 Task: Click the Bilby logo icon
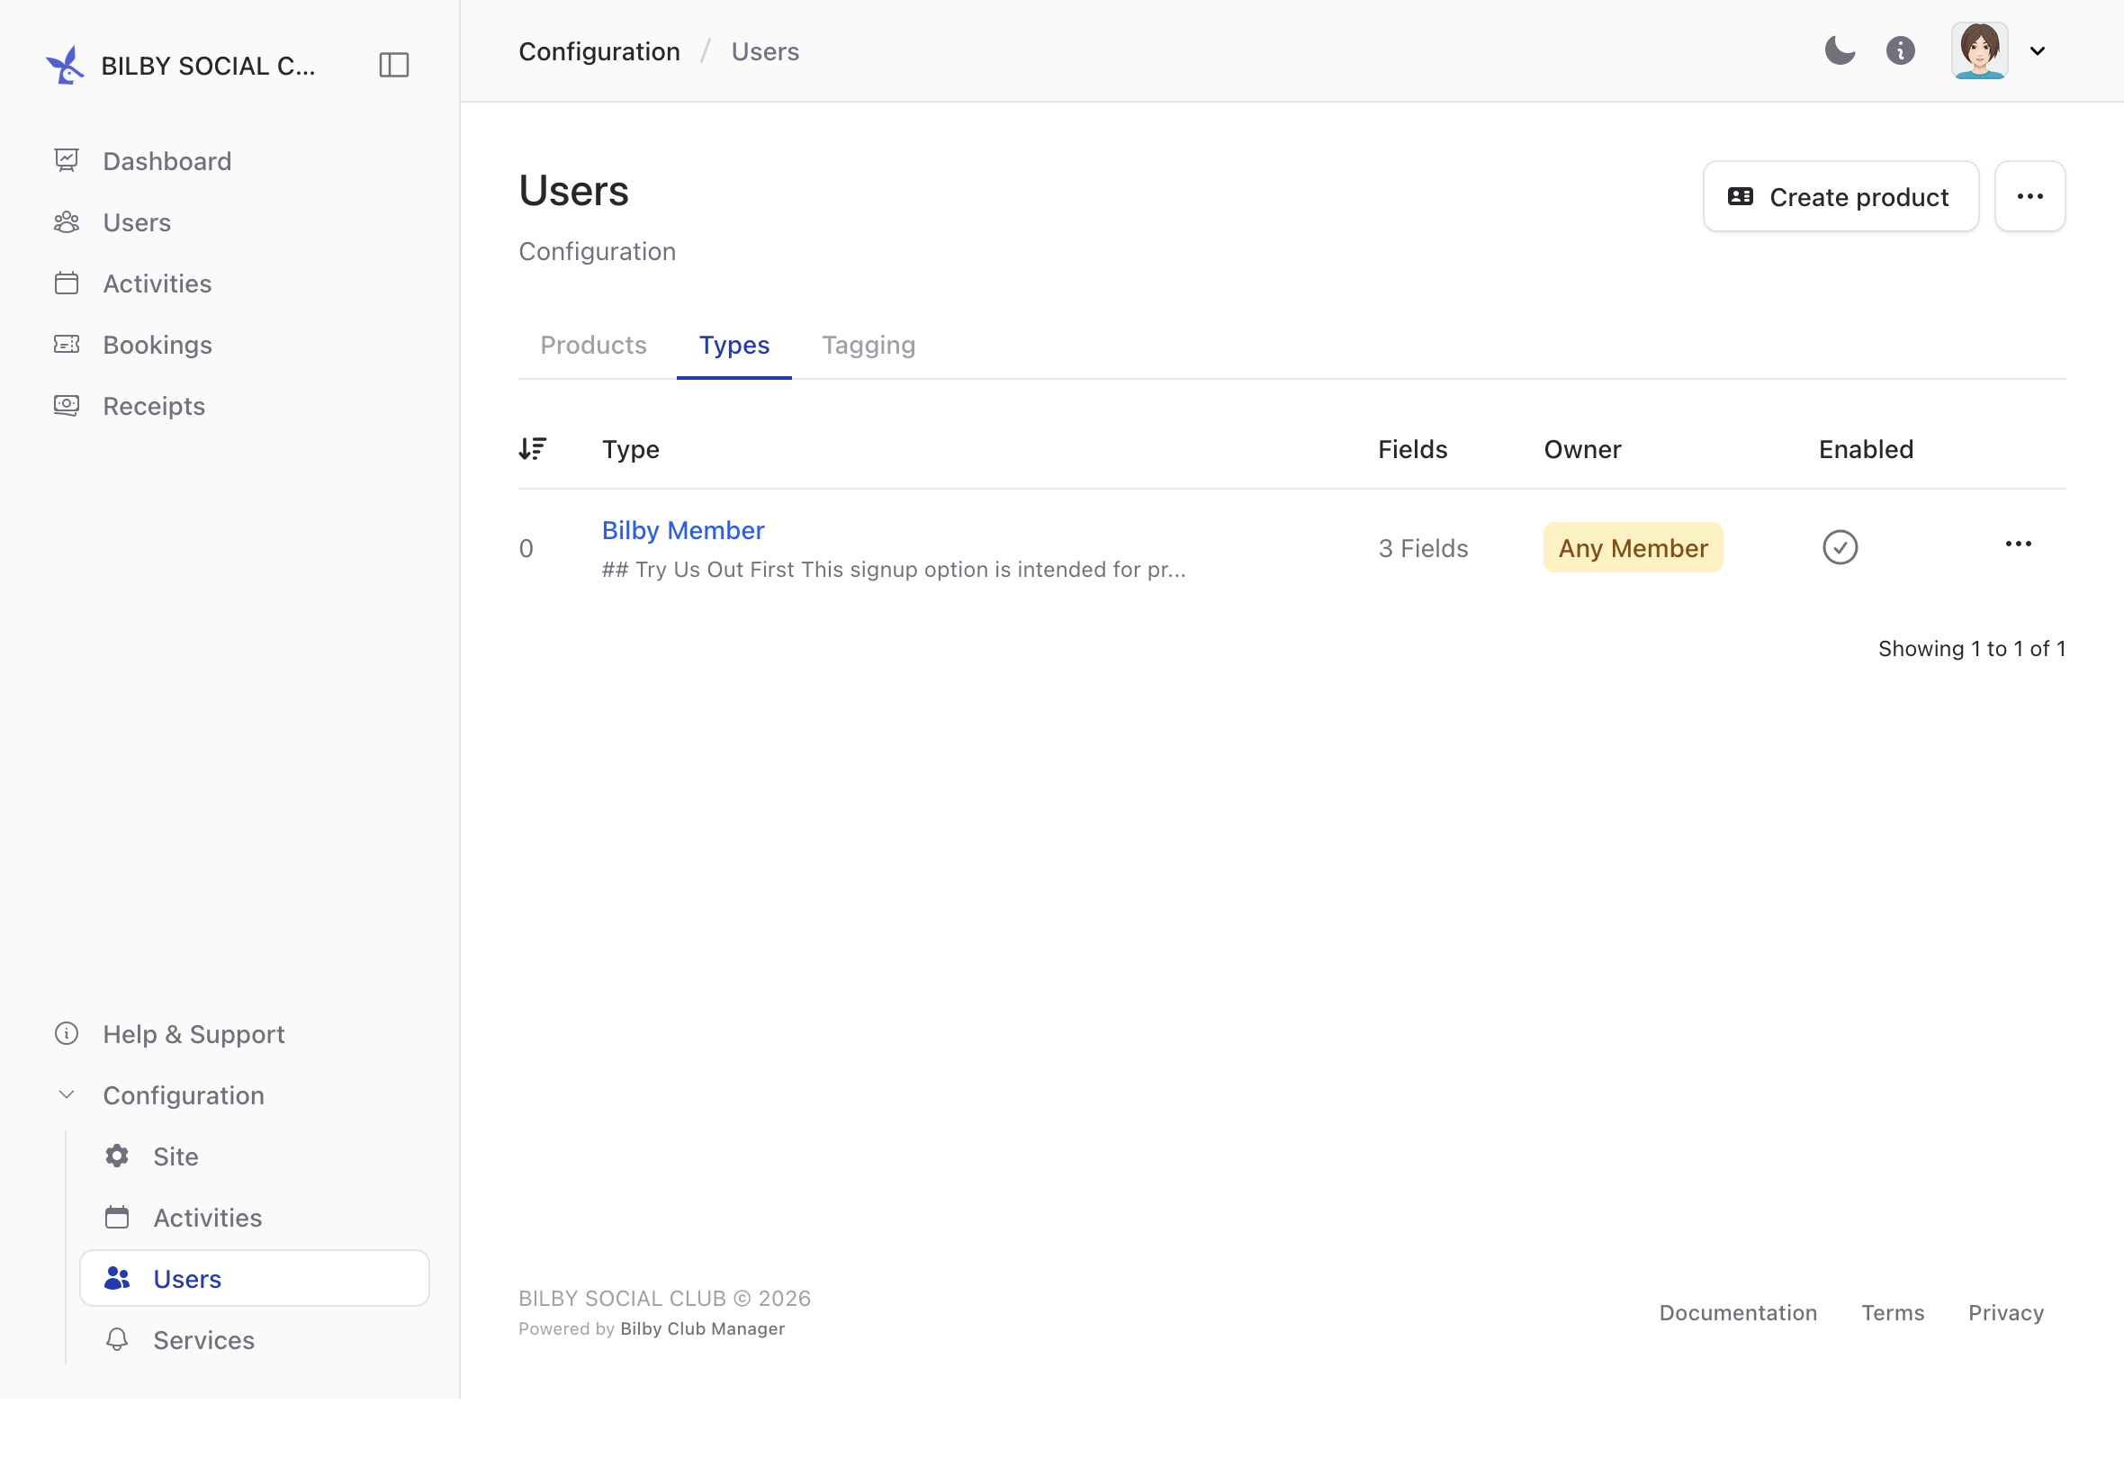pos(65,66)
